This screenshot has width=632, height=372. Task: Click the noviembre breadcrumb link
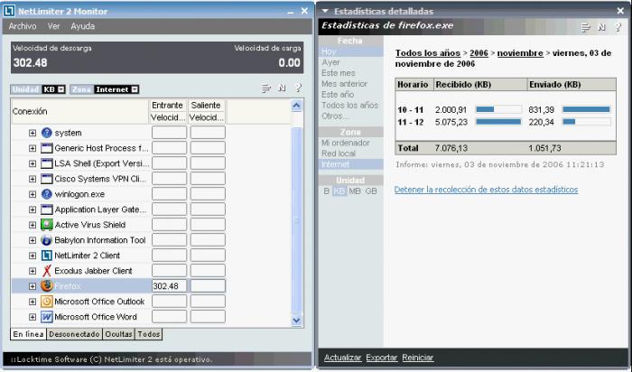point(520,52)
